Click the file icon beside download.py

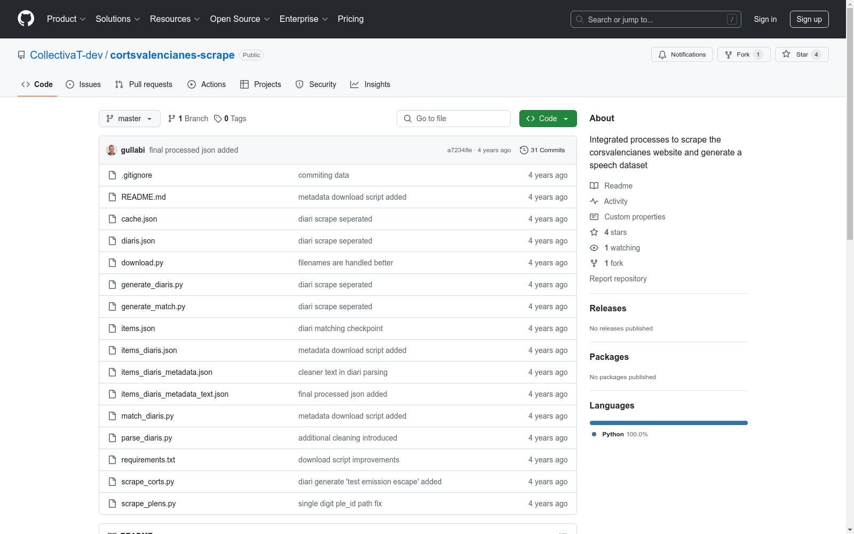click(x=112, y=263)
